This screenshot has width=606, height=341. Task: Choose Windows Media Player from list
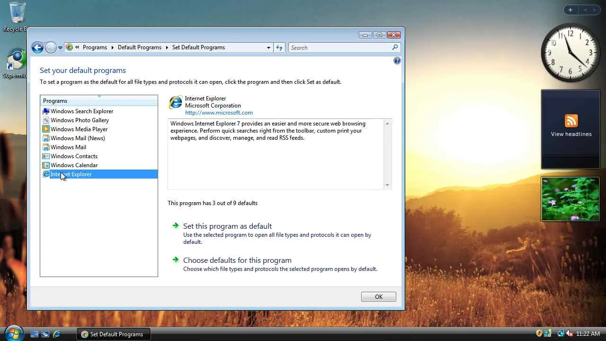coord(79,129)
